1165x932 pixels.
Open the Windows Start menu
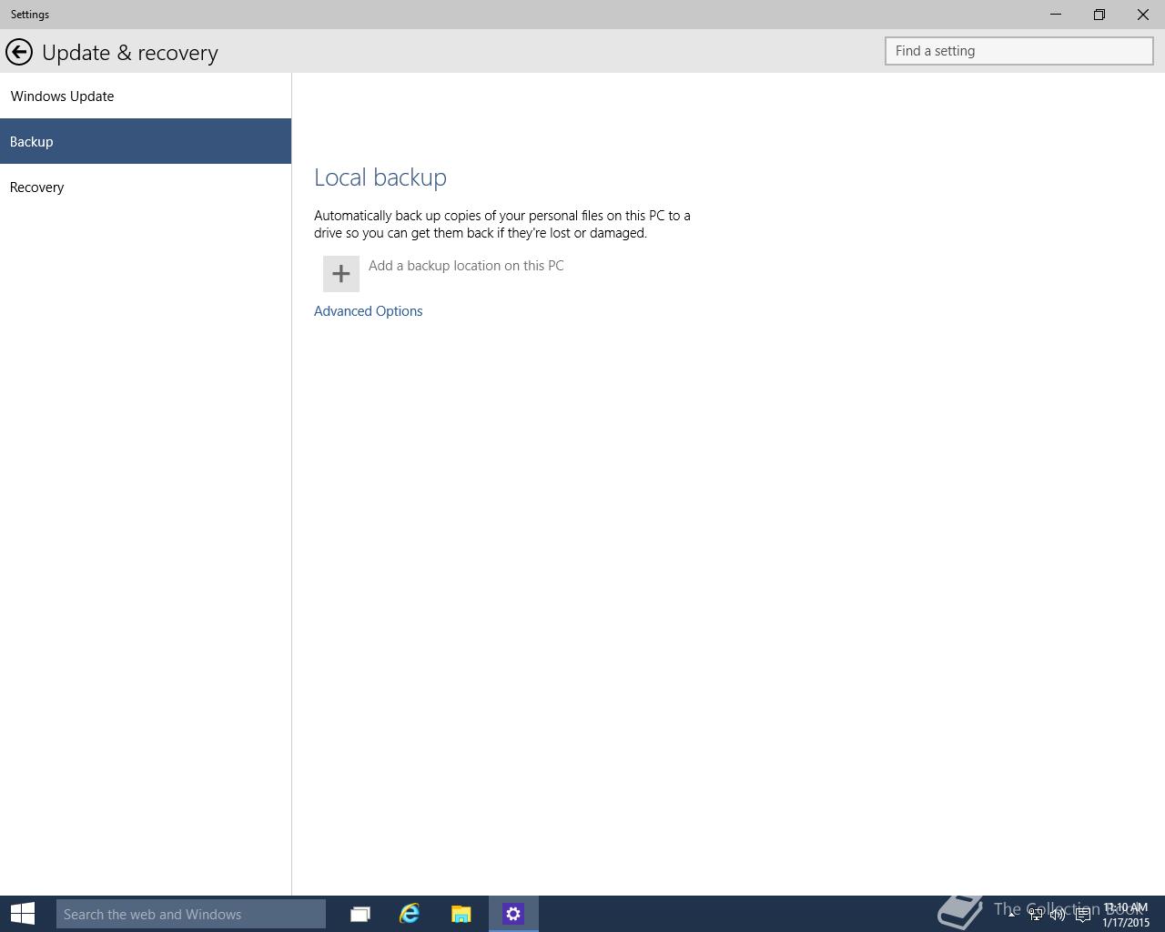(x=23, y=914)
